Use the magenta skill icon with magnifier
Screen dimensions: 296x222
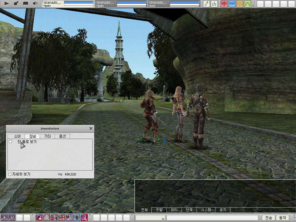click(x=84, y=218)
